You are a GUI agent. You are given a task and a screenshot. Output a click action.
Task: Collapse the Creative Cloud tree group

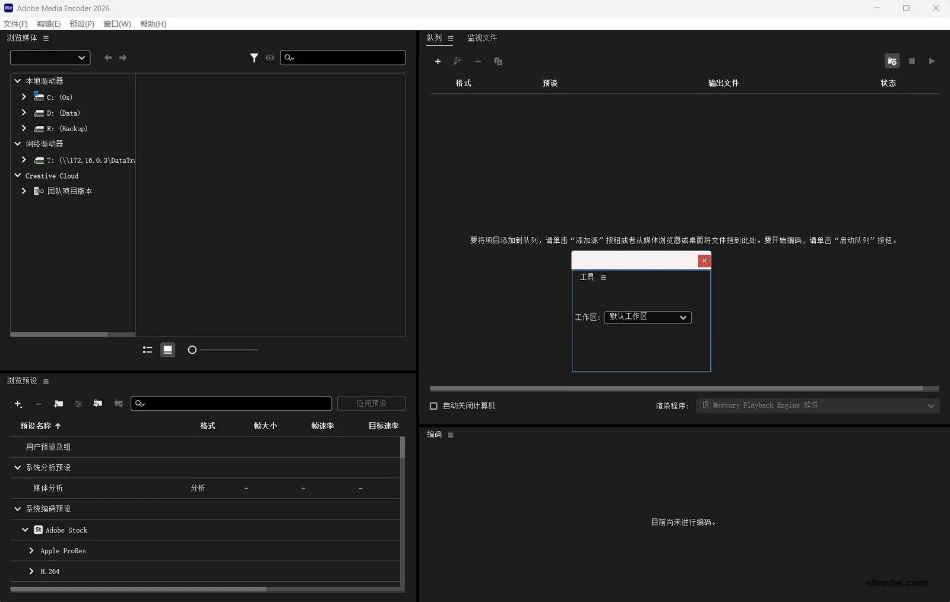click(18, 176)
